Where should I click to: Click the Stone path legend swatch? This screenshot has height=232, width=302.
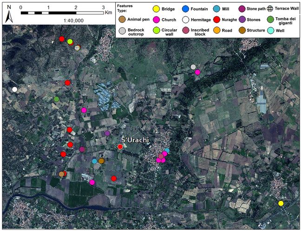(x=242, y=9)
